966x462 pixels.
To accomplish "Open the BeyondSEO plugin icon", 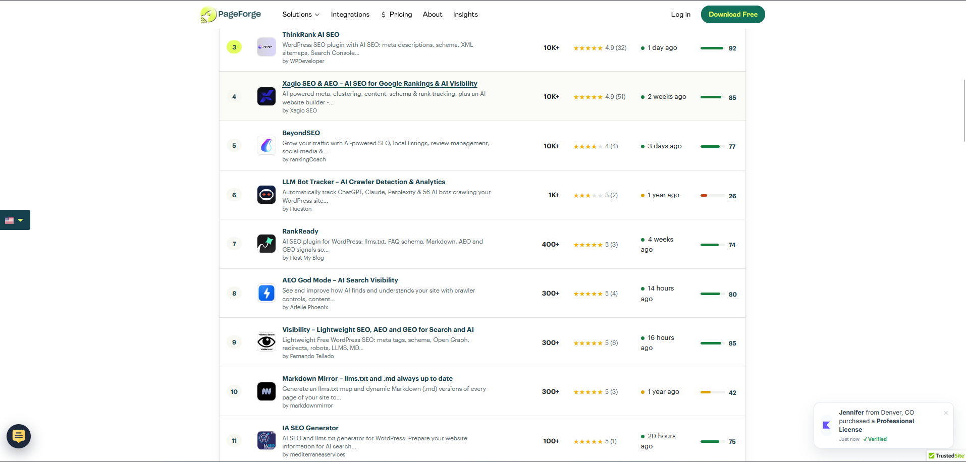I will [266, 145].
